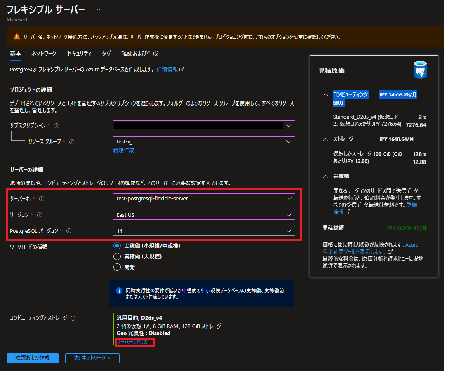Select 実稼働 (大規模) workload

click(117, 256)
